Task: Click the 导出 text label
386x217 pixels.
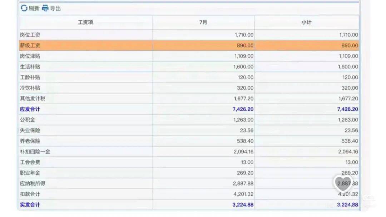Action: [x=55, y=9]
